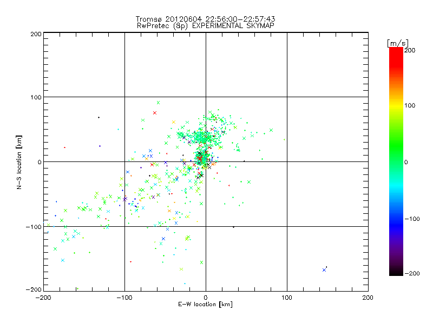Click the colorbar '-200' bottom label
The height and width of the screenshot is (324, 433).
click(x=412, y=273)
